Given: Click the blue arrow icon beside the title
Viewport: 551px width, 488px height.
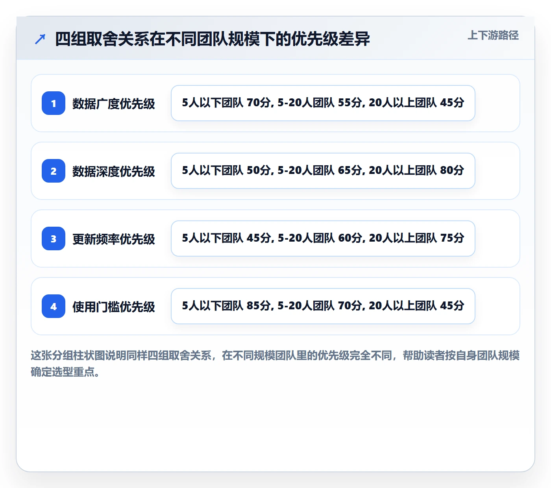Looking at the screenshot, I should pos(40,39).
